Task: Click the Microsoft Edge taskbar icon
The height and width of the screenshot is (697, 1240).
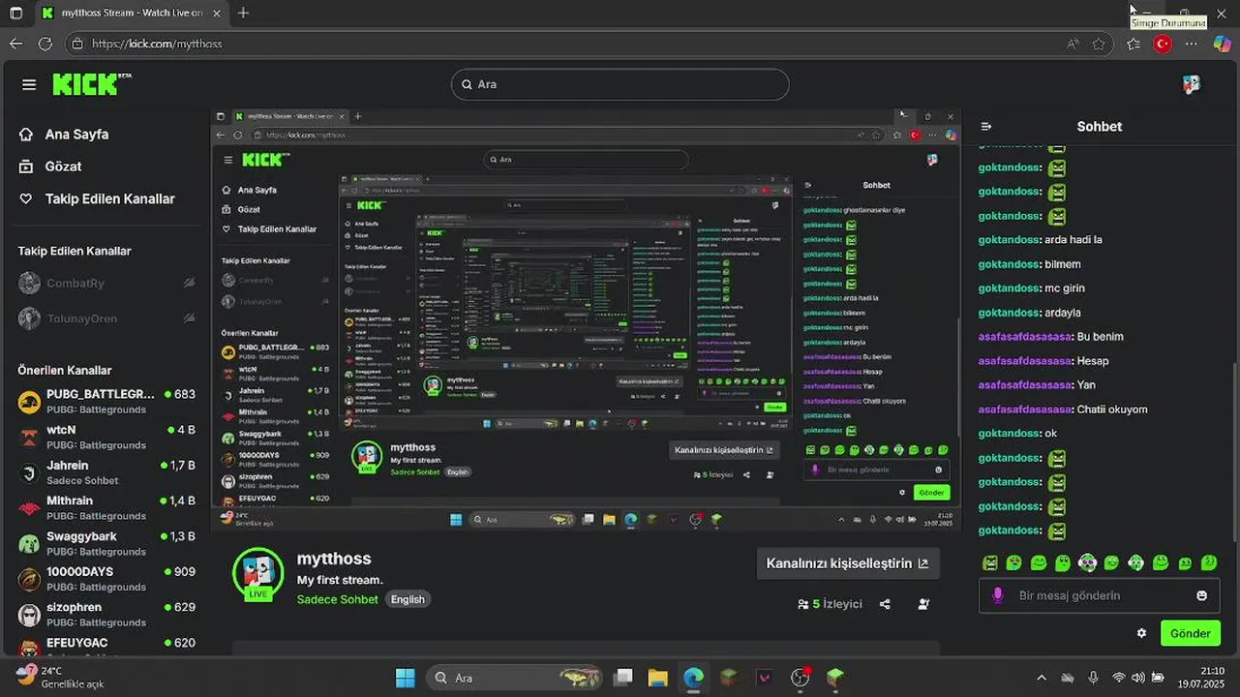Action: (x=693, y=678)
